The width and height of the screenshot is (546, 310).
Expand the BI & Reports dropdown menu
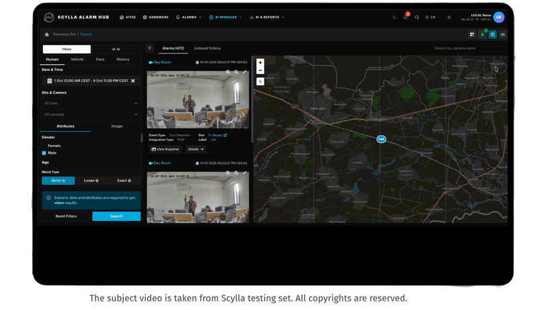coord(267,17)
